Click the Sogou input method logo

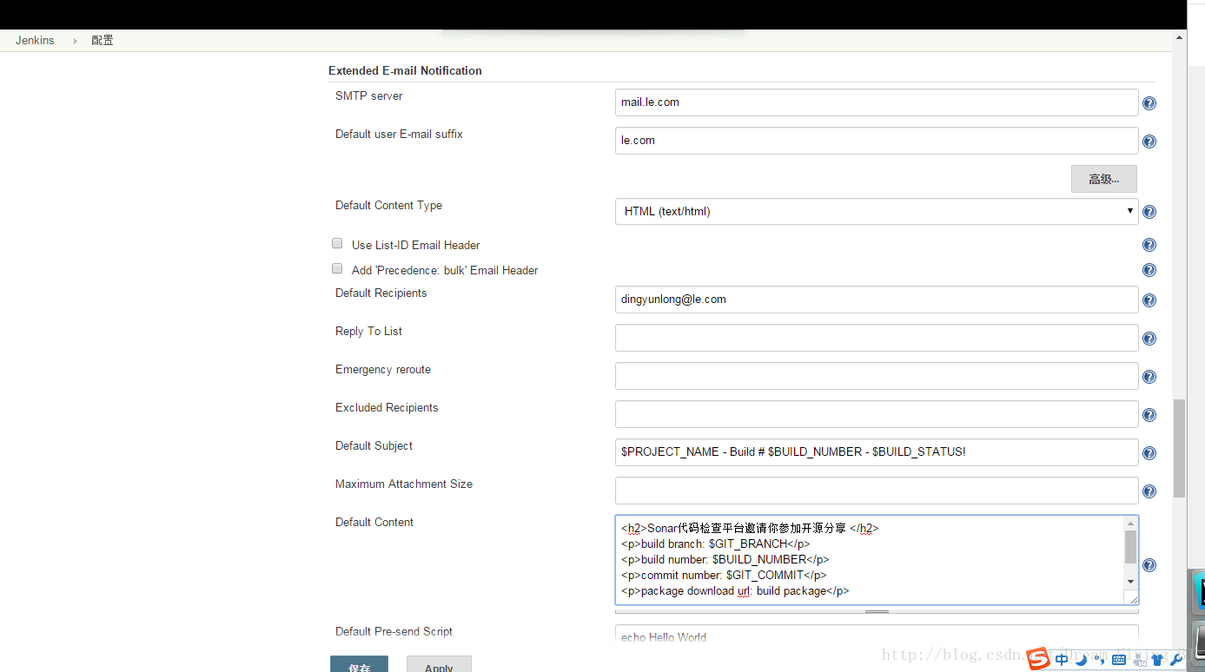coord(1037,660)
